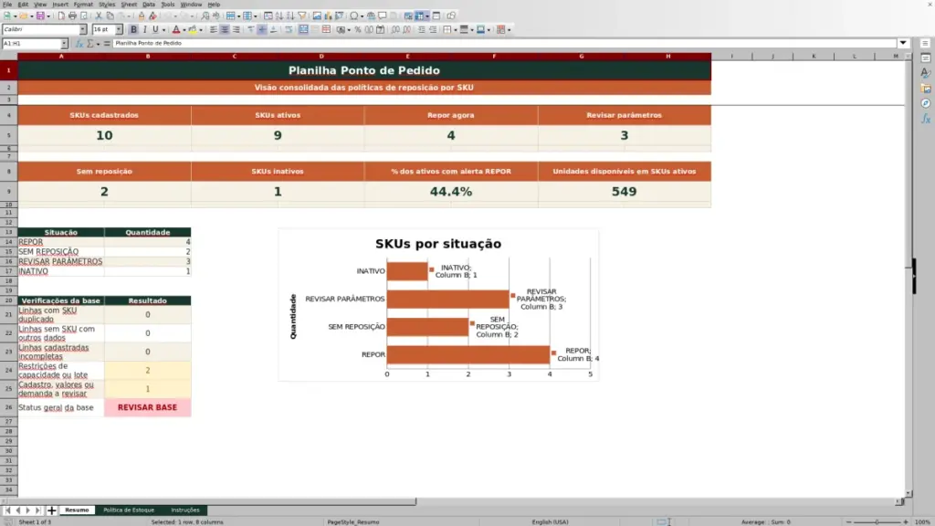Switch to Instruções sheet tab
Viewport: 935px width, 526px height.
click(185, 510)
